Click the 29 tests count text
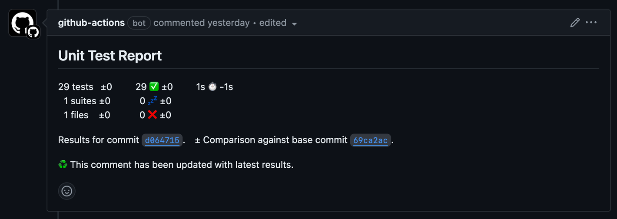The height and width of the screenshot is (219, 617). (x=76, y=87)
